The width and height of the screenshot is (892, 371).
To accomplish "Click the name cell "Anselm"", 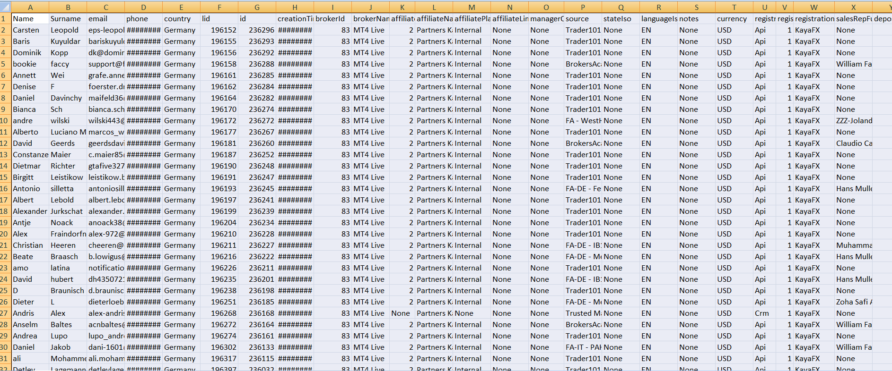I will [30, 325].
